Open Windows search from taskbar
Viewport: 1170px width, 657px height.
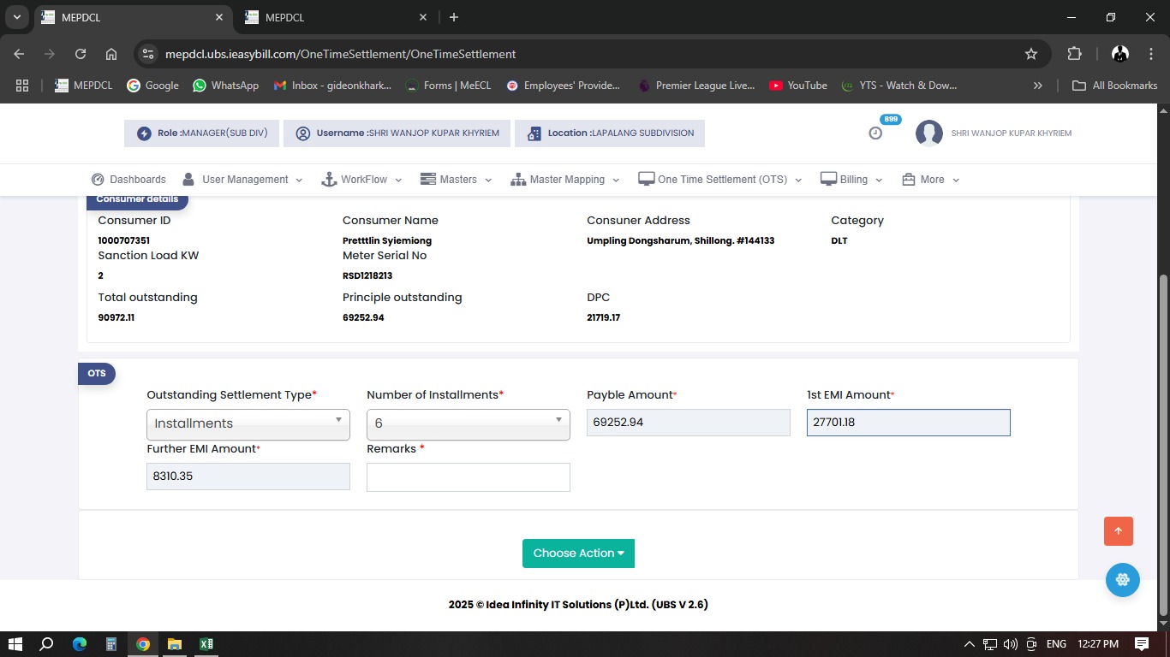tap(47, 644)
